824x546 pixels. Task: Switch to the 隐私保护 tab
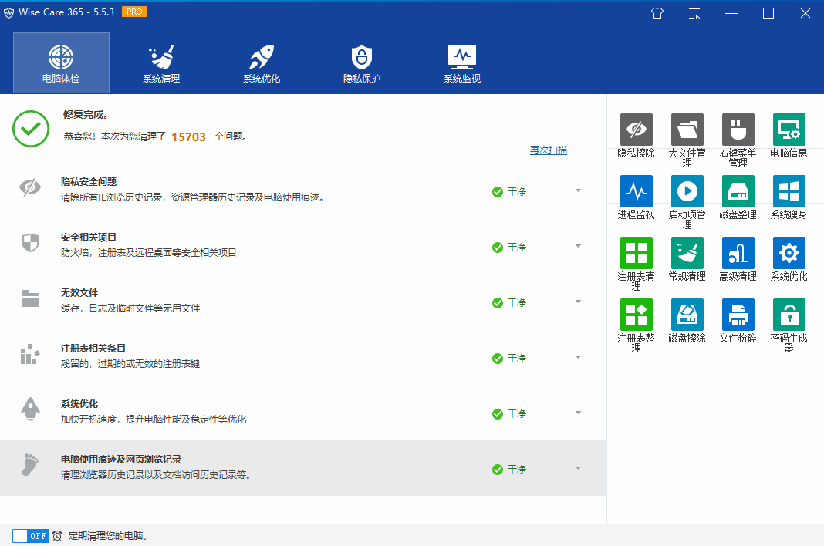point(362,63)
